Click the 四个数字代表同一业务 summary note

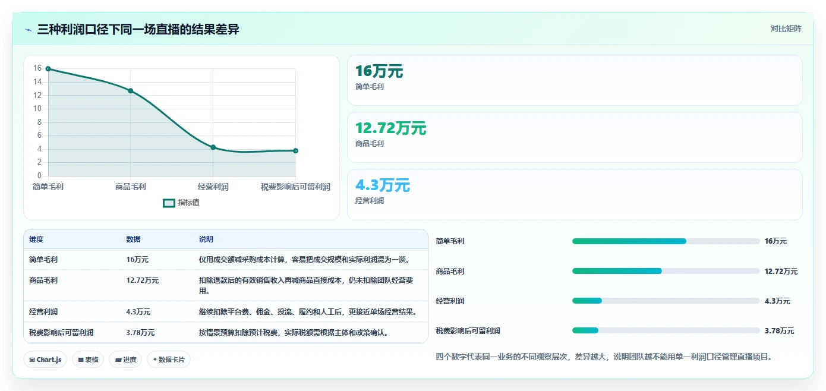tap(604, 357)
